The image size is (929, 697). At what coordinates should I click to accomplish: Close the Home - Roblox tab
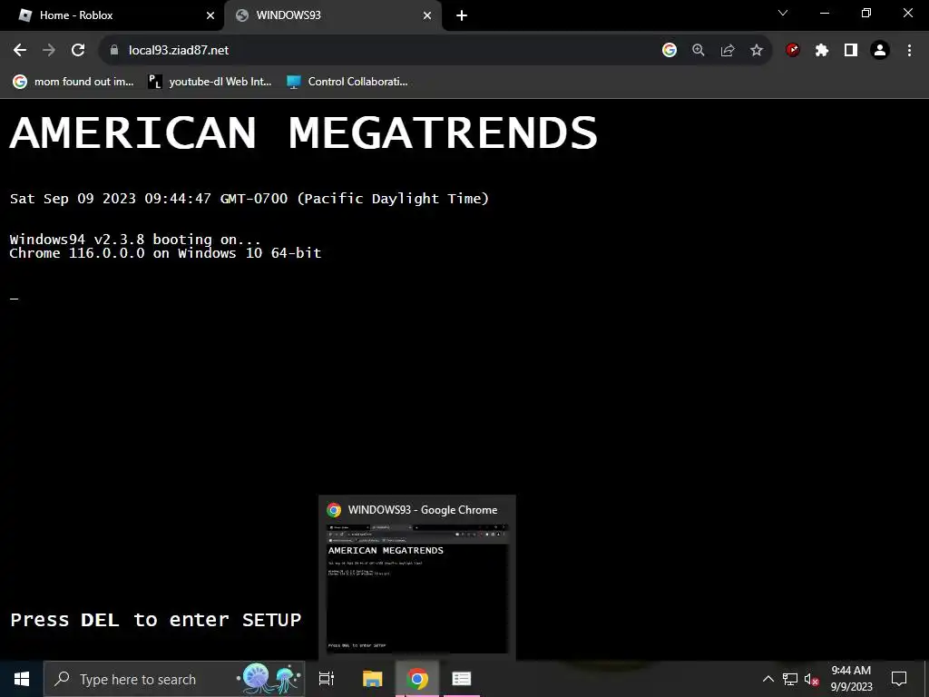click(210, 15)
